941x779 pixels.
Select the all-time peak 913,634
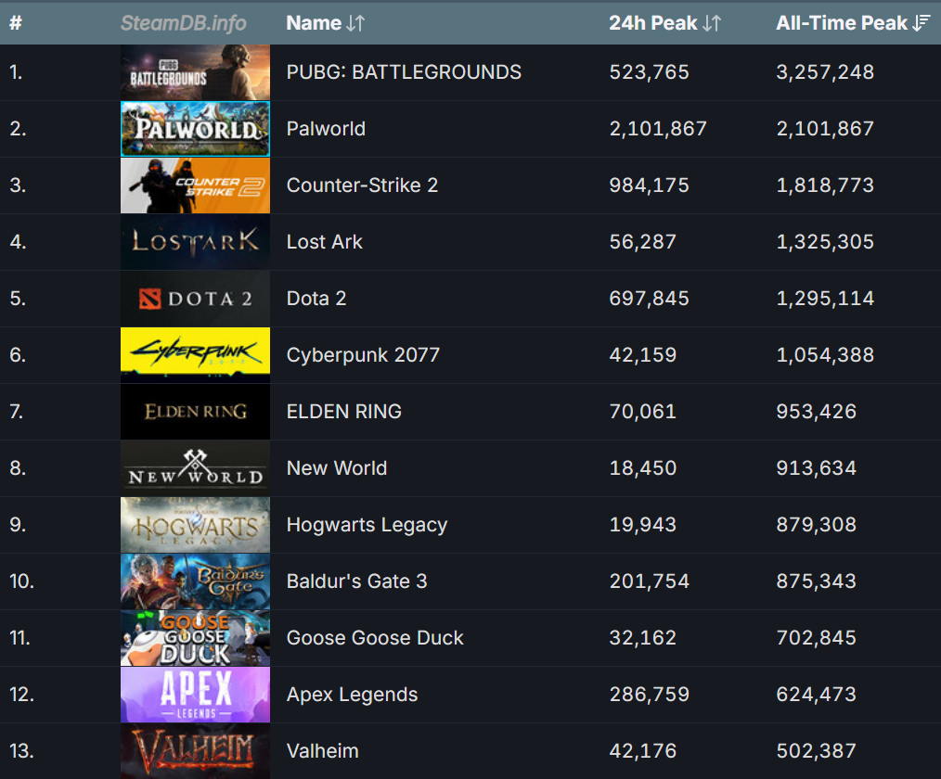(x=816, y=467)
